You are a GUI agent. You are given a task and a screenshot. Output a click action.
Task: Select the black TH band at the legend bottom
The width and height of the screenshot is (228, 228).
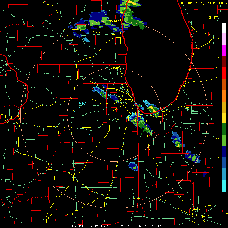[x=224, y=197]
